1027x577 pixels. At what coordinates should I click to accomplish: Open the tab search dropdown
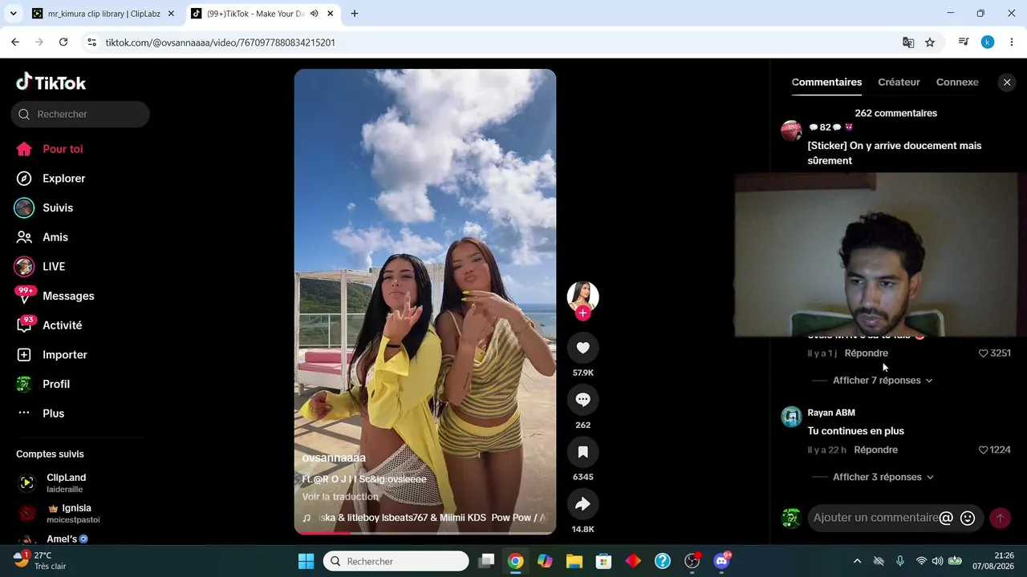click(x=13, y=14)
